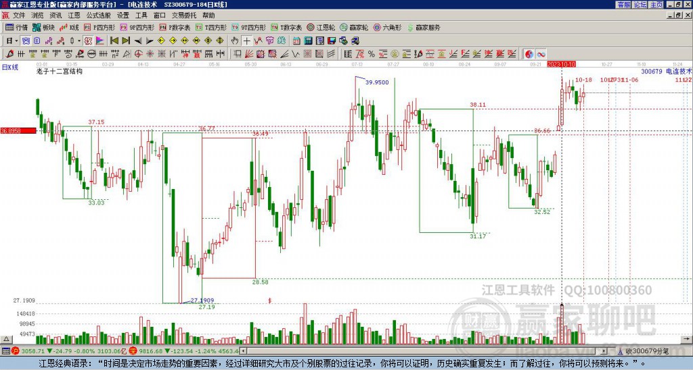Click the 300679 电连技术 stock name
This screenshot has width=693, height=370.
pos(666,71)
